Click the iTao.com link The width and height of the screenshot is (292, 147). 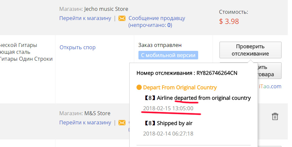pyautogui.click(x=270, y=86)
